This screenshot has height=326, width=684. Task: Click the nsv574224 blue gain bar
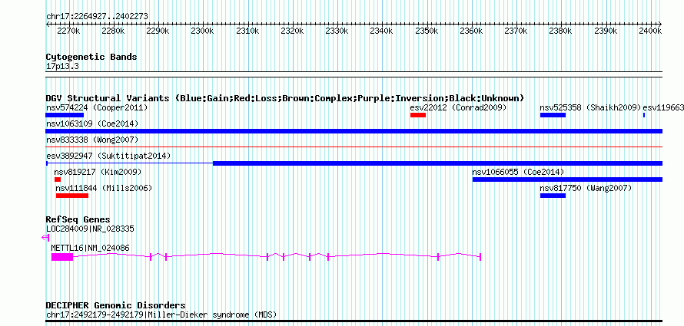point(65,115)
